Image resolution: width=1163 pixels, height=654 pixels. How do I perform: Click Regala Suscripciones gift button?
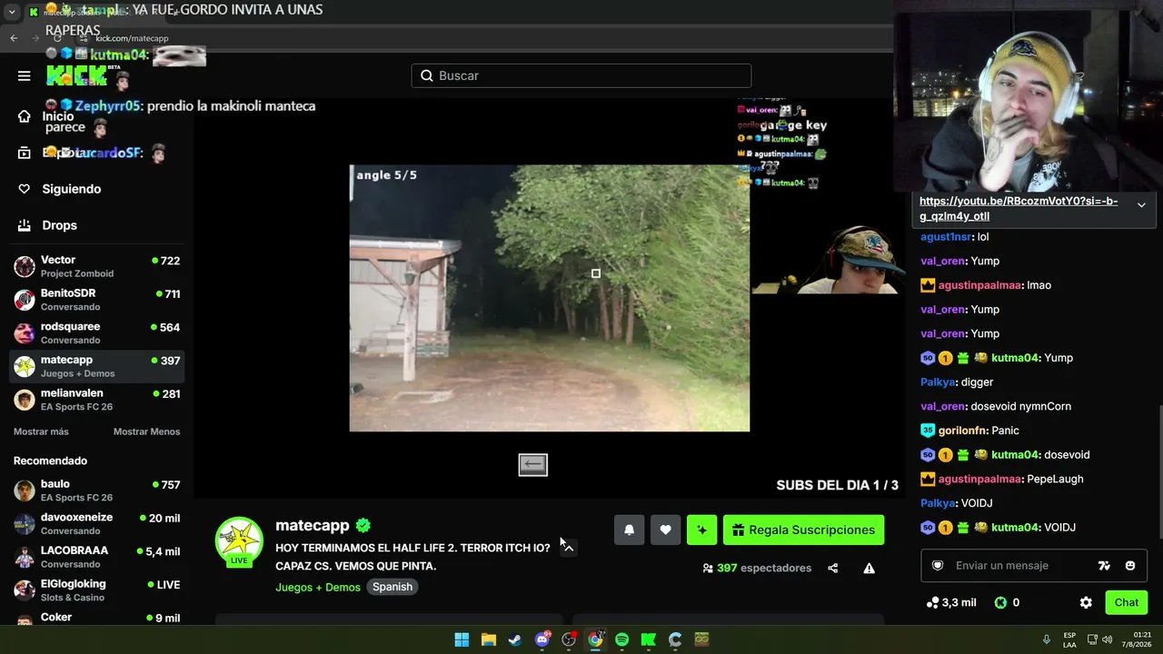803,530
